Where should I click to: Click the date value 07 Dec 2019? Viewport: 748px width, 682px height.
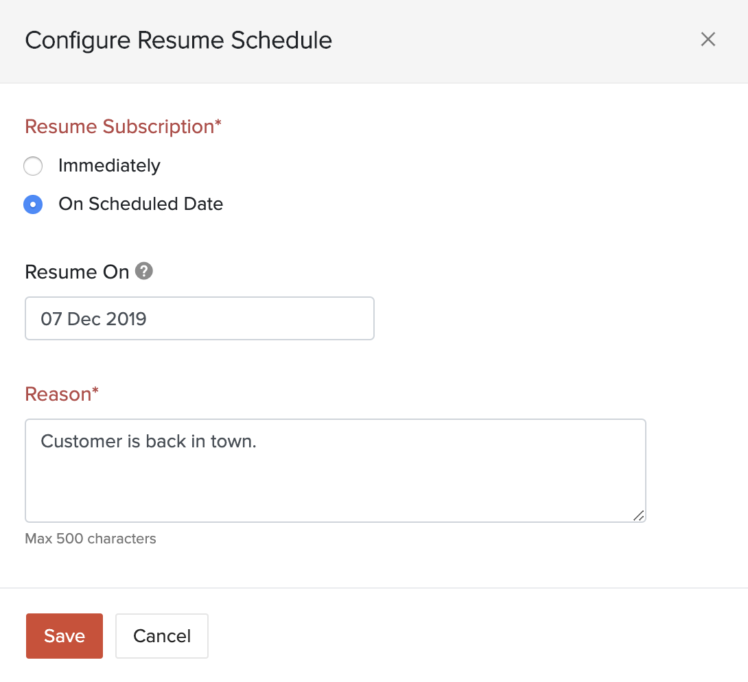[x=93, y=318]
